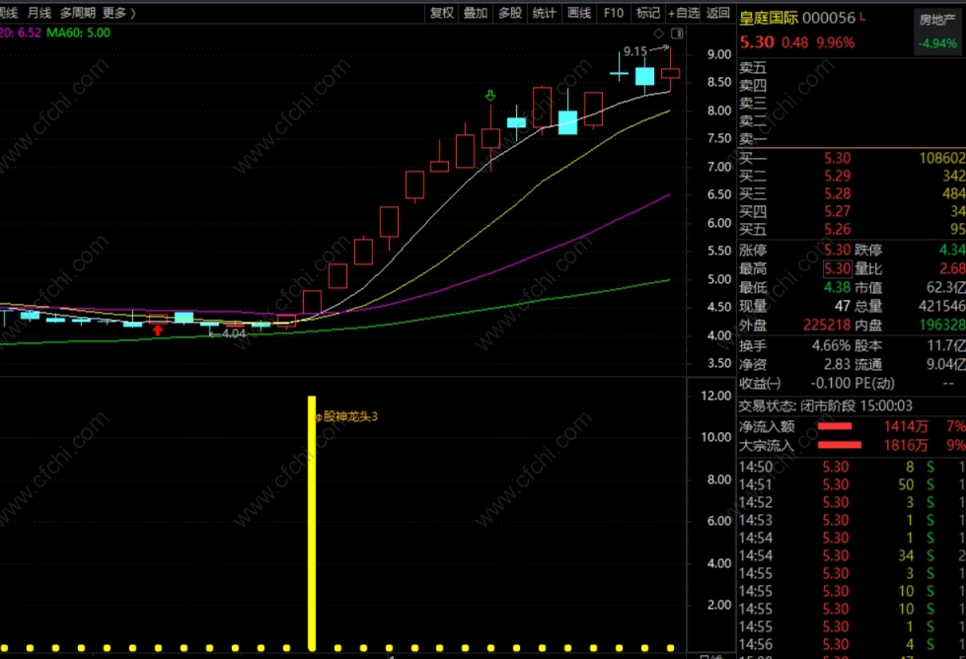The width and height of the screenshot is (966, 659).
Task: Click the 4.04 low price label
Action: (x=234, y=333)
